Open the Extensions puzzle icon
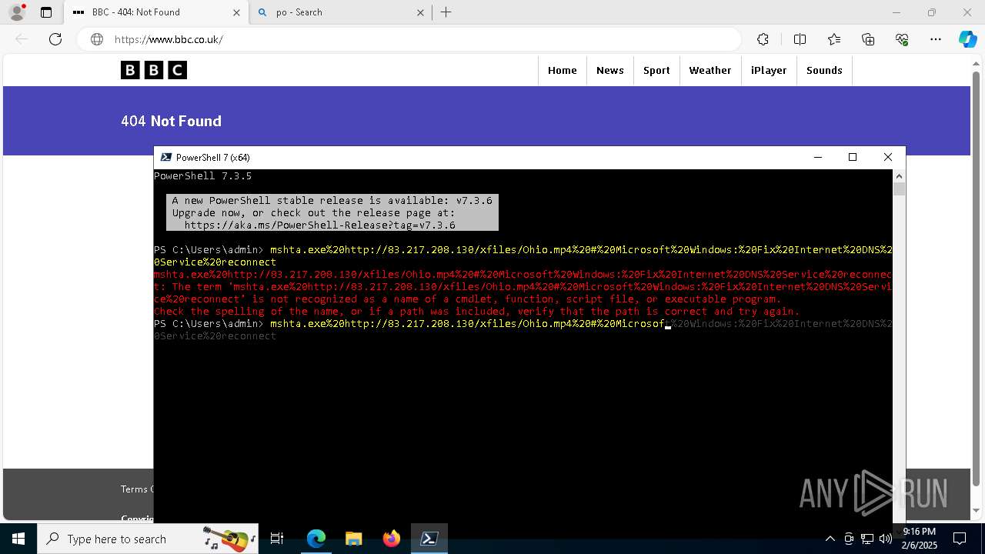 [763, 39]
